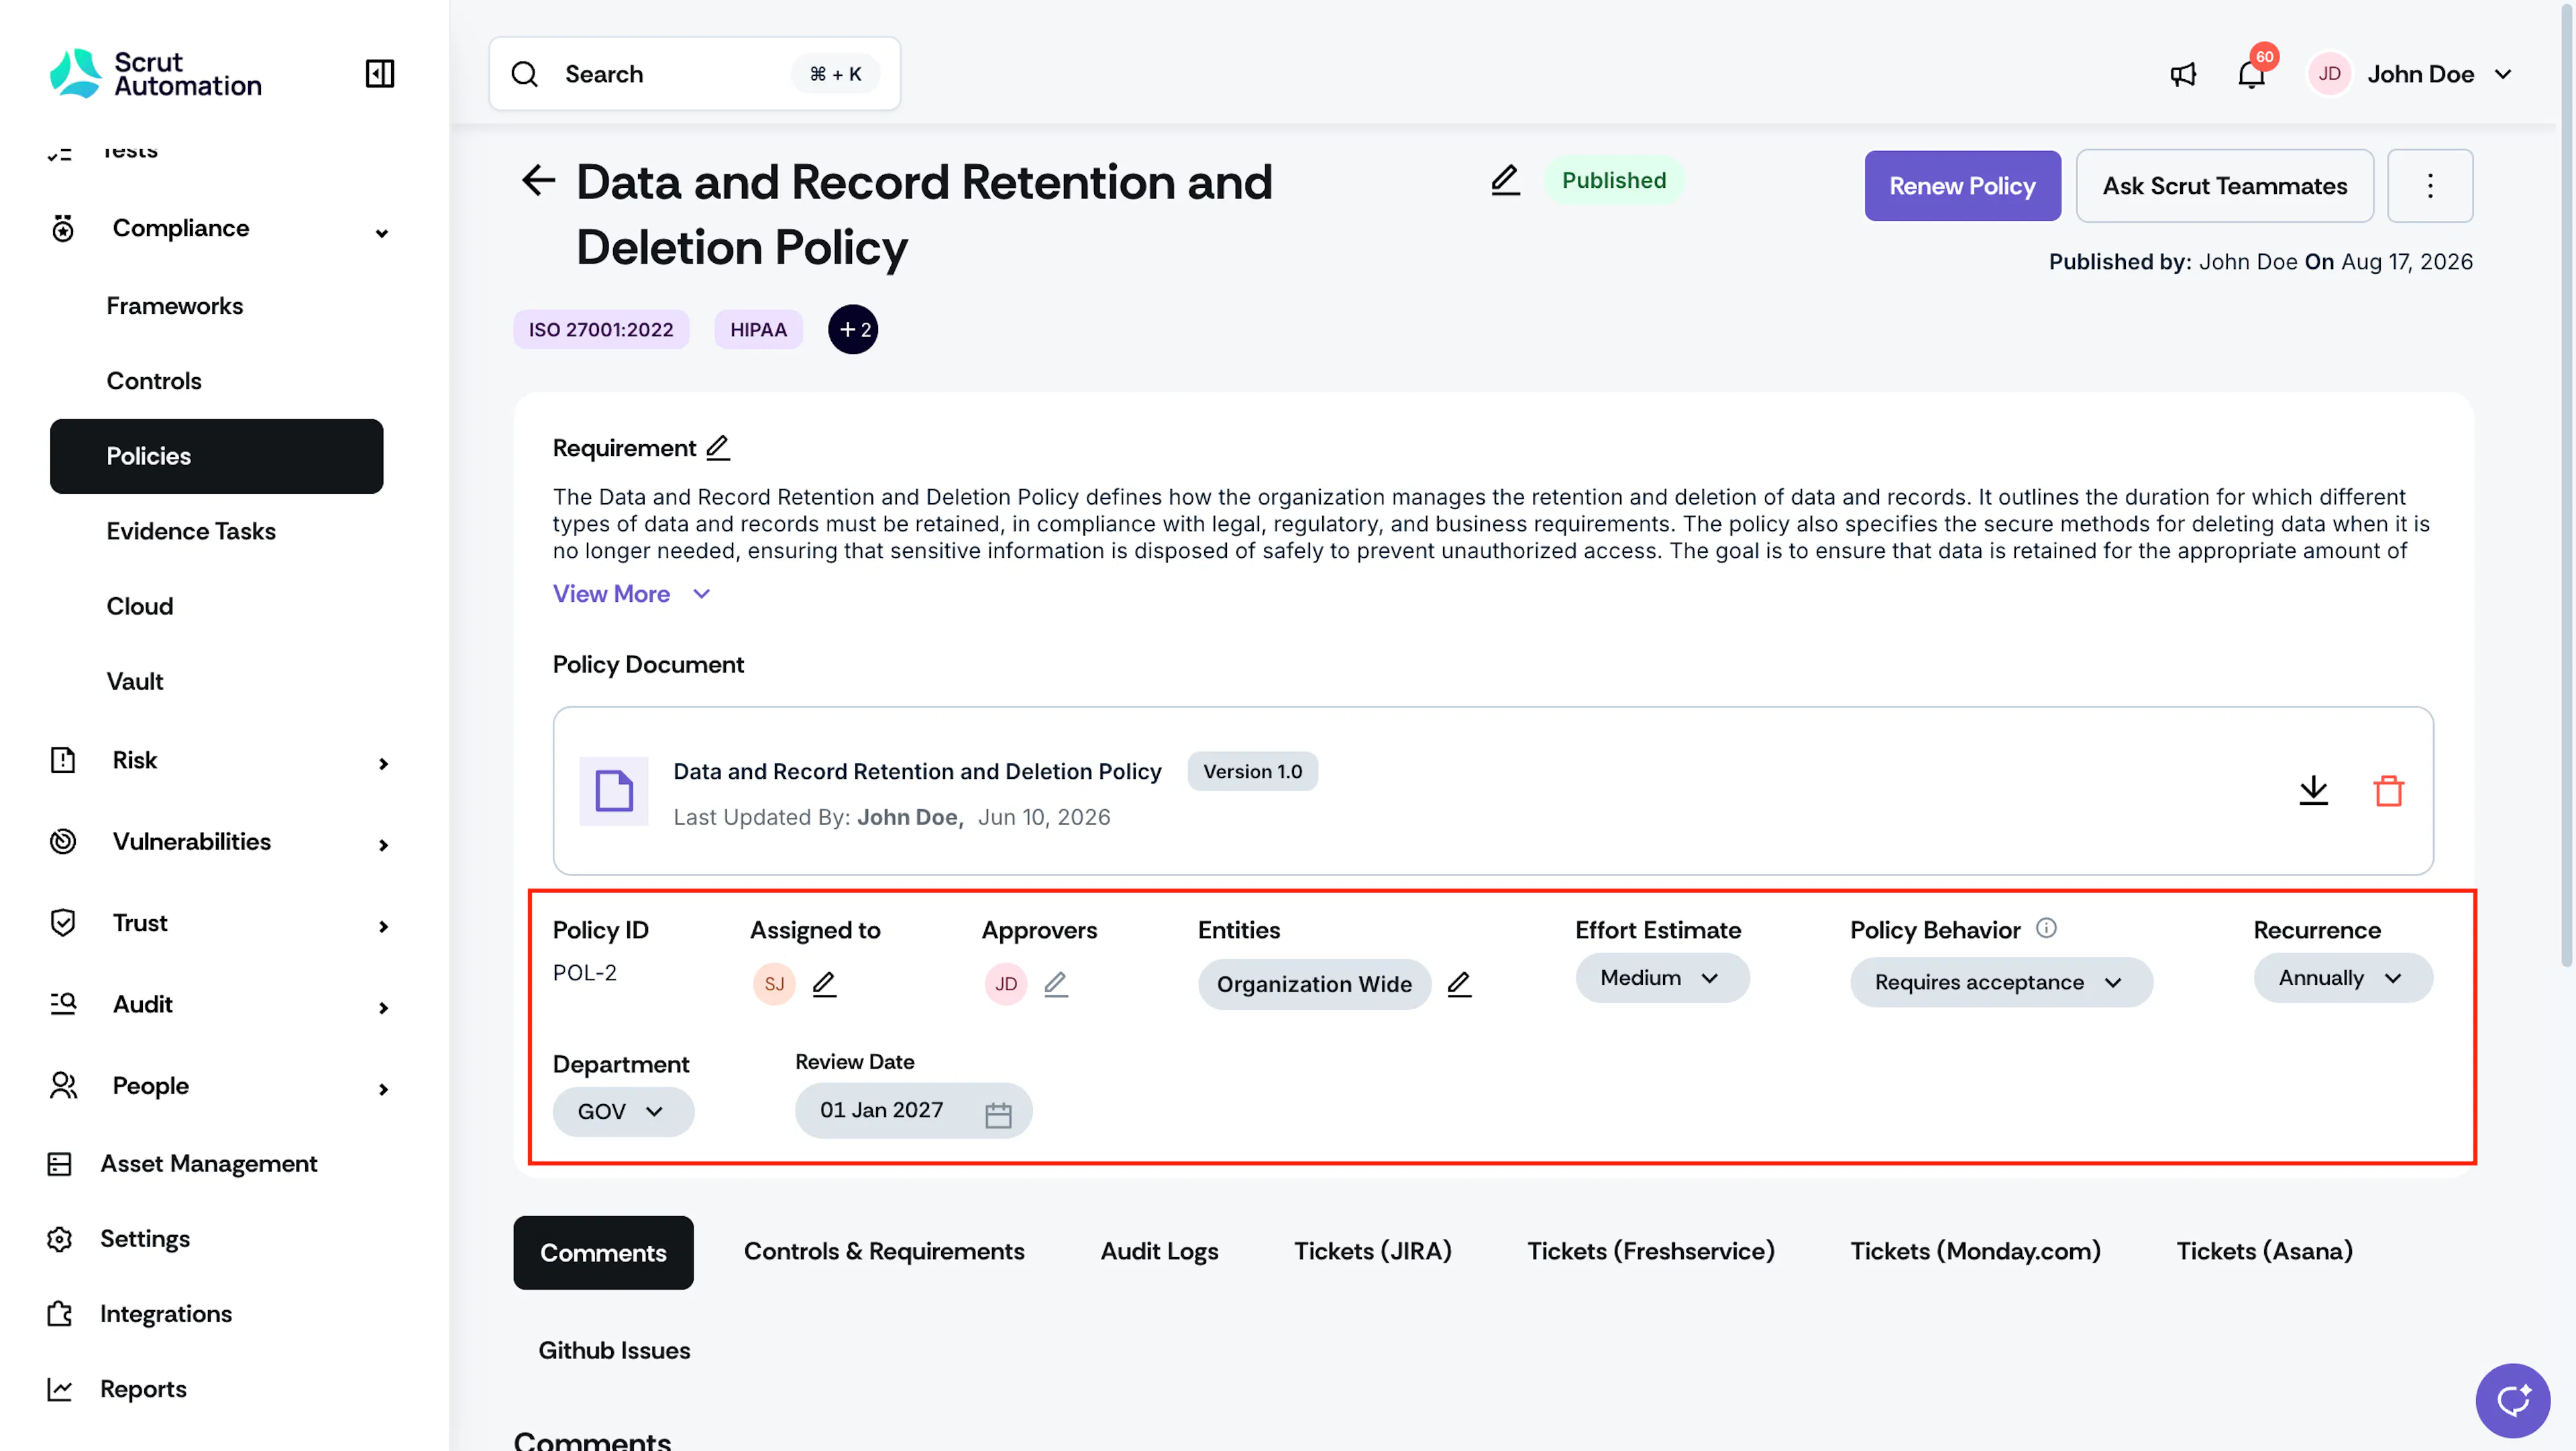Viewport: 2576px width, 1451px height.
Task: Collapse the sidebar panel icon
Action: tap(380, 73)
